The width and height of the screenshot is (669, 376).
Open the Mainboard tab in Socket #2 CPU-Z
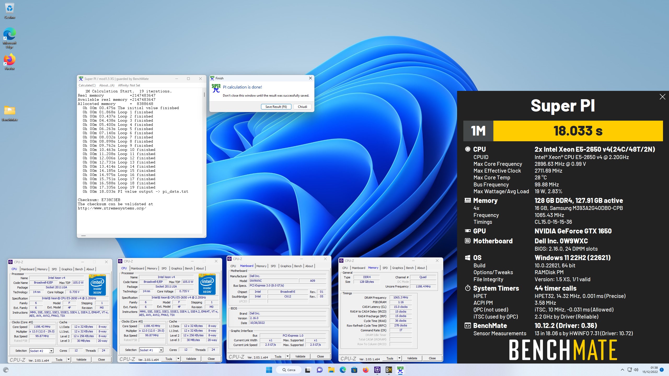click(x=28, y=269)
